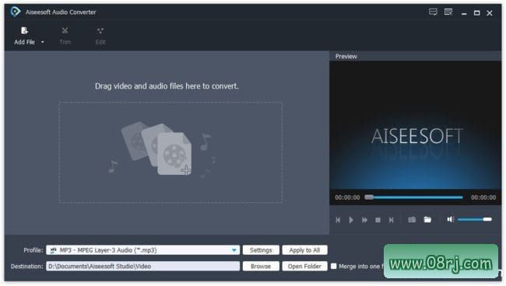
Task: Click the previous track button in preview
Action: point(338,220)
